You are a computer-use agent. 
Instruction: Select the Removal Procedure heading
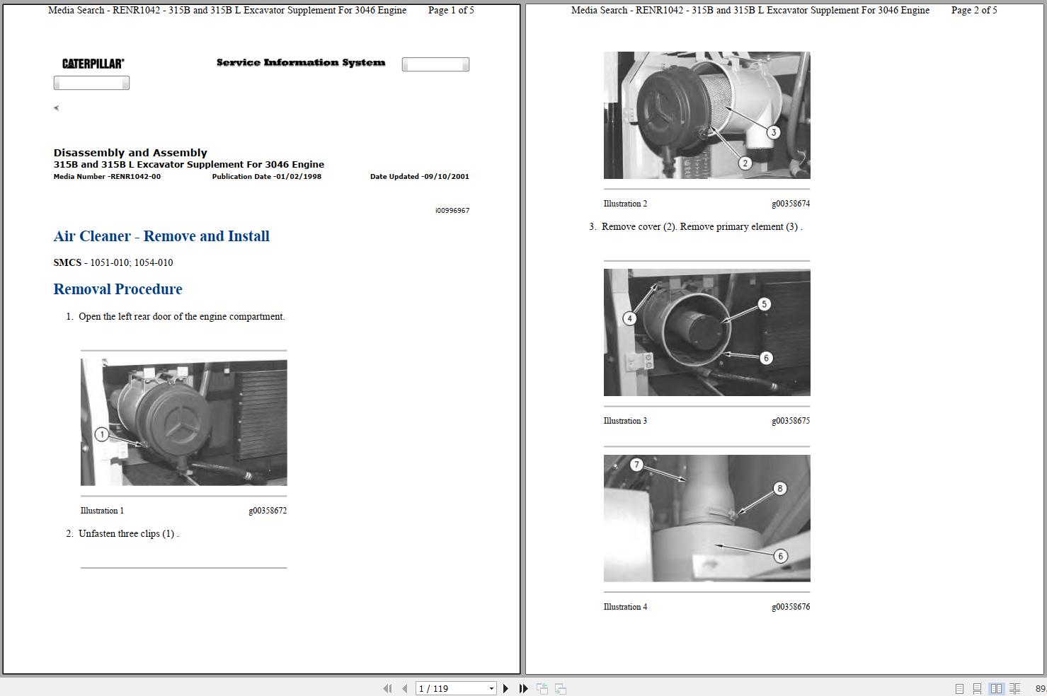coord(118,289)
